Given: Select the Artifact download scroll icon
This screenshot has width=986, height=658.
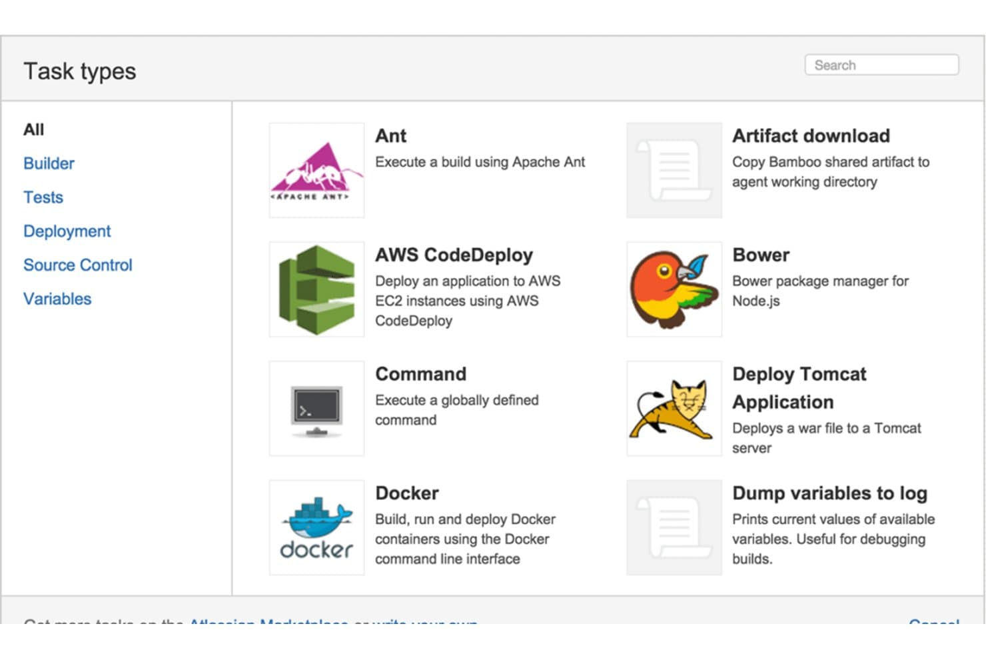Looking at the screenshot, I should tap(674, 170).
